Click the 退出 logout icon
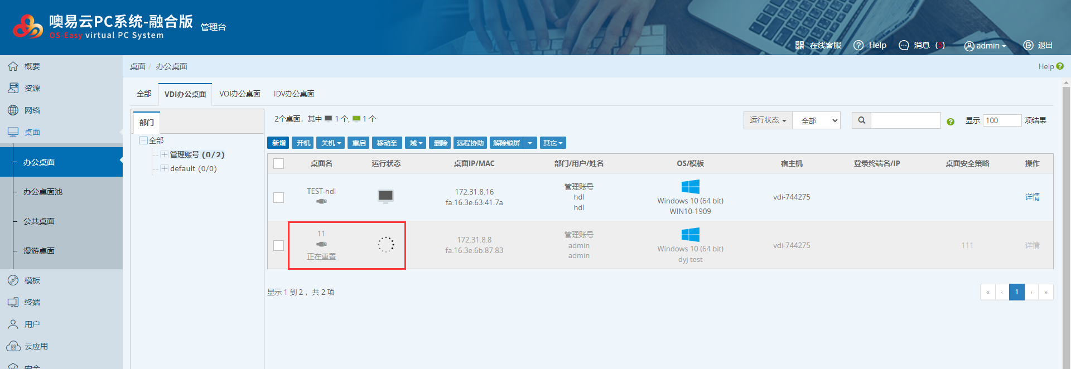 click(1028, 46)
